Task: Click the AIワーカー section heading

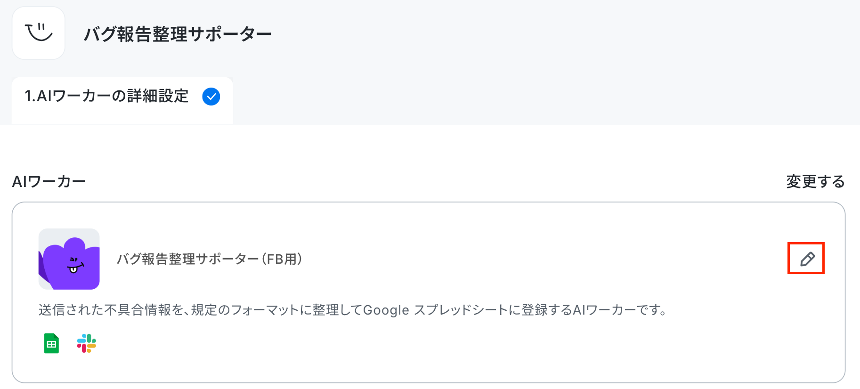Action: coord(49,181)
